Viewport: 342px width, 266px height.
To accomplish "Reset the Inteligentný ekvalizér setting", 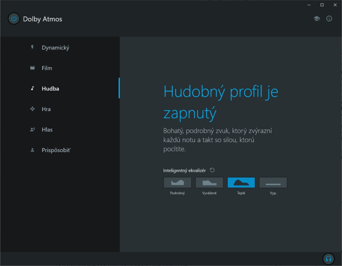I will (x=212, y=170).
